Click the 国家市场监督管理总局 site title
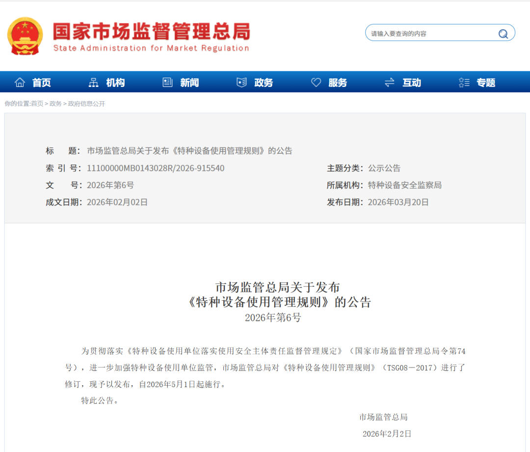 (x=152, y=31)
